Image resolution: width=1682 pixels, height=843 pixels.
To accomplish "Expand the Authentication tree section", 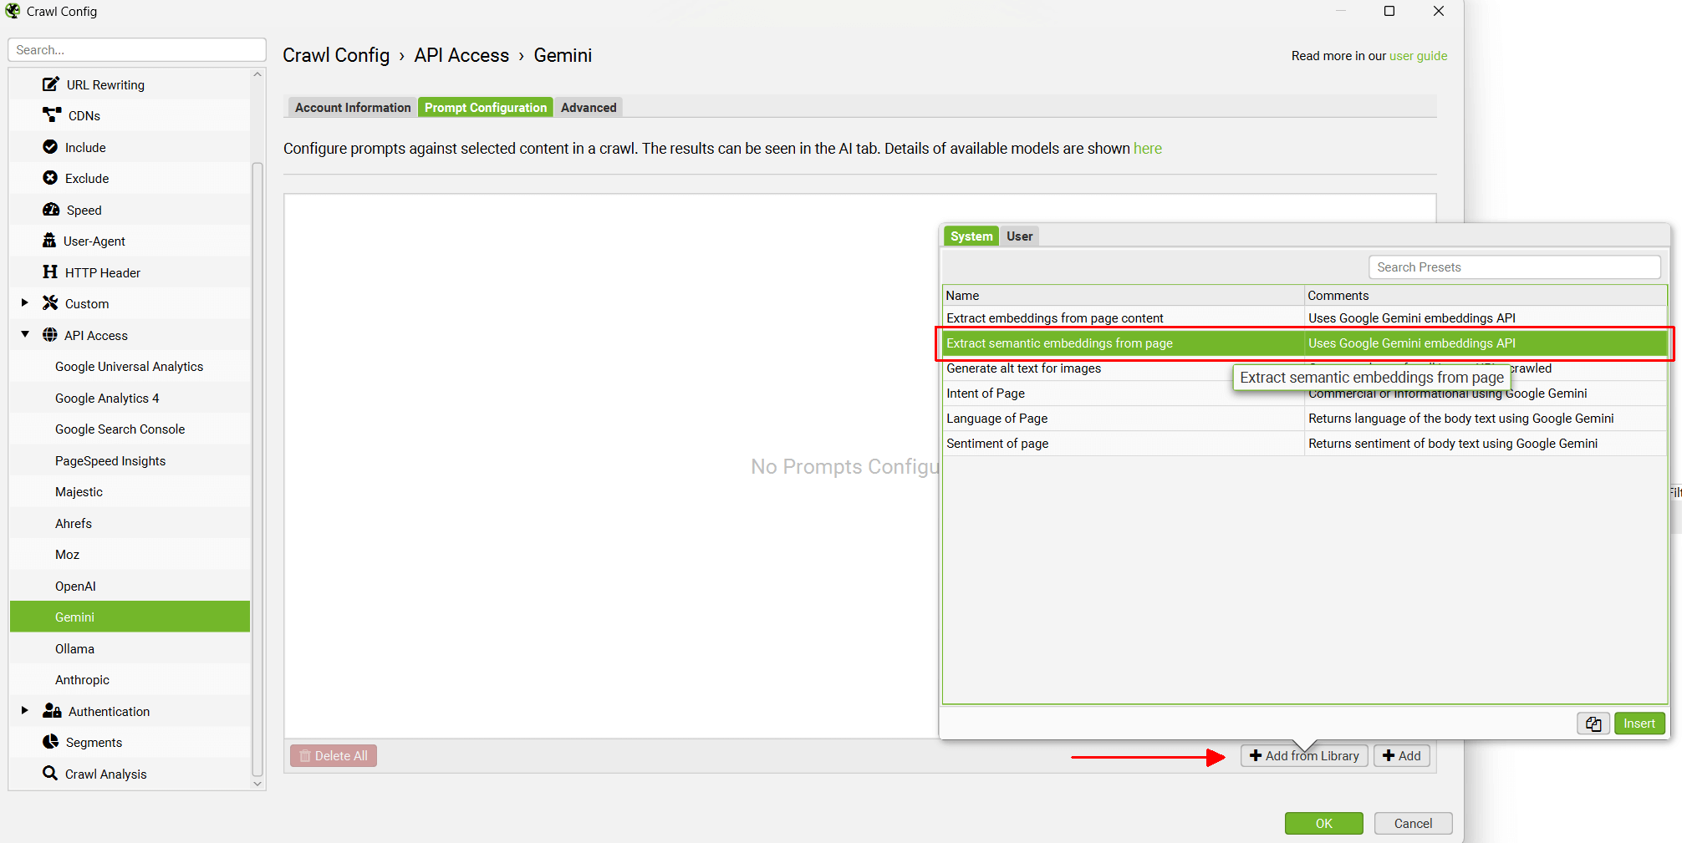I will click(24, 711).
